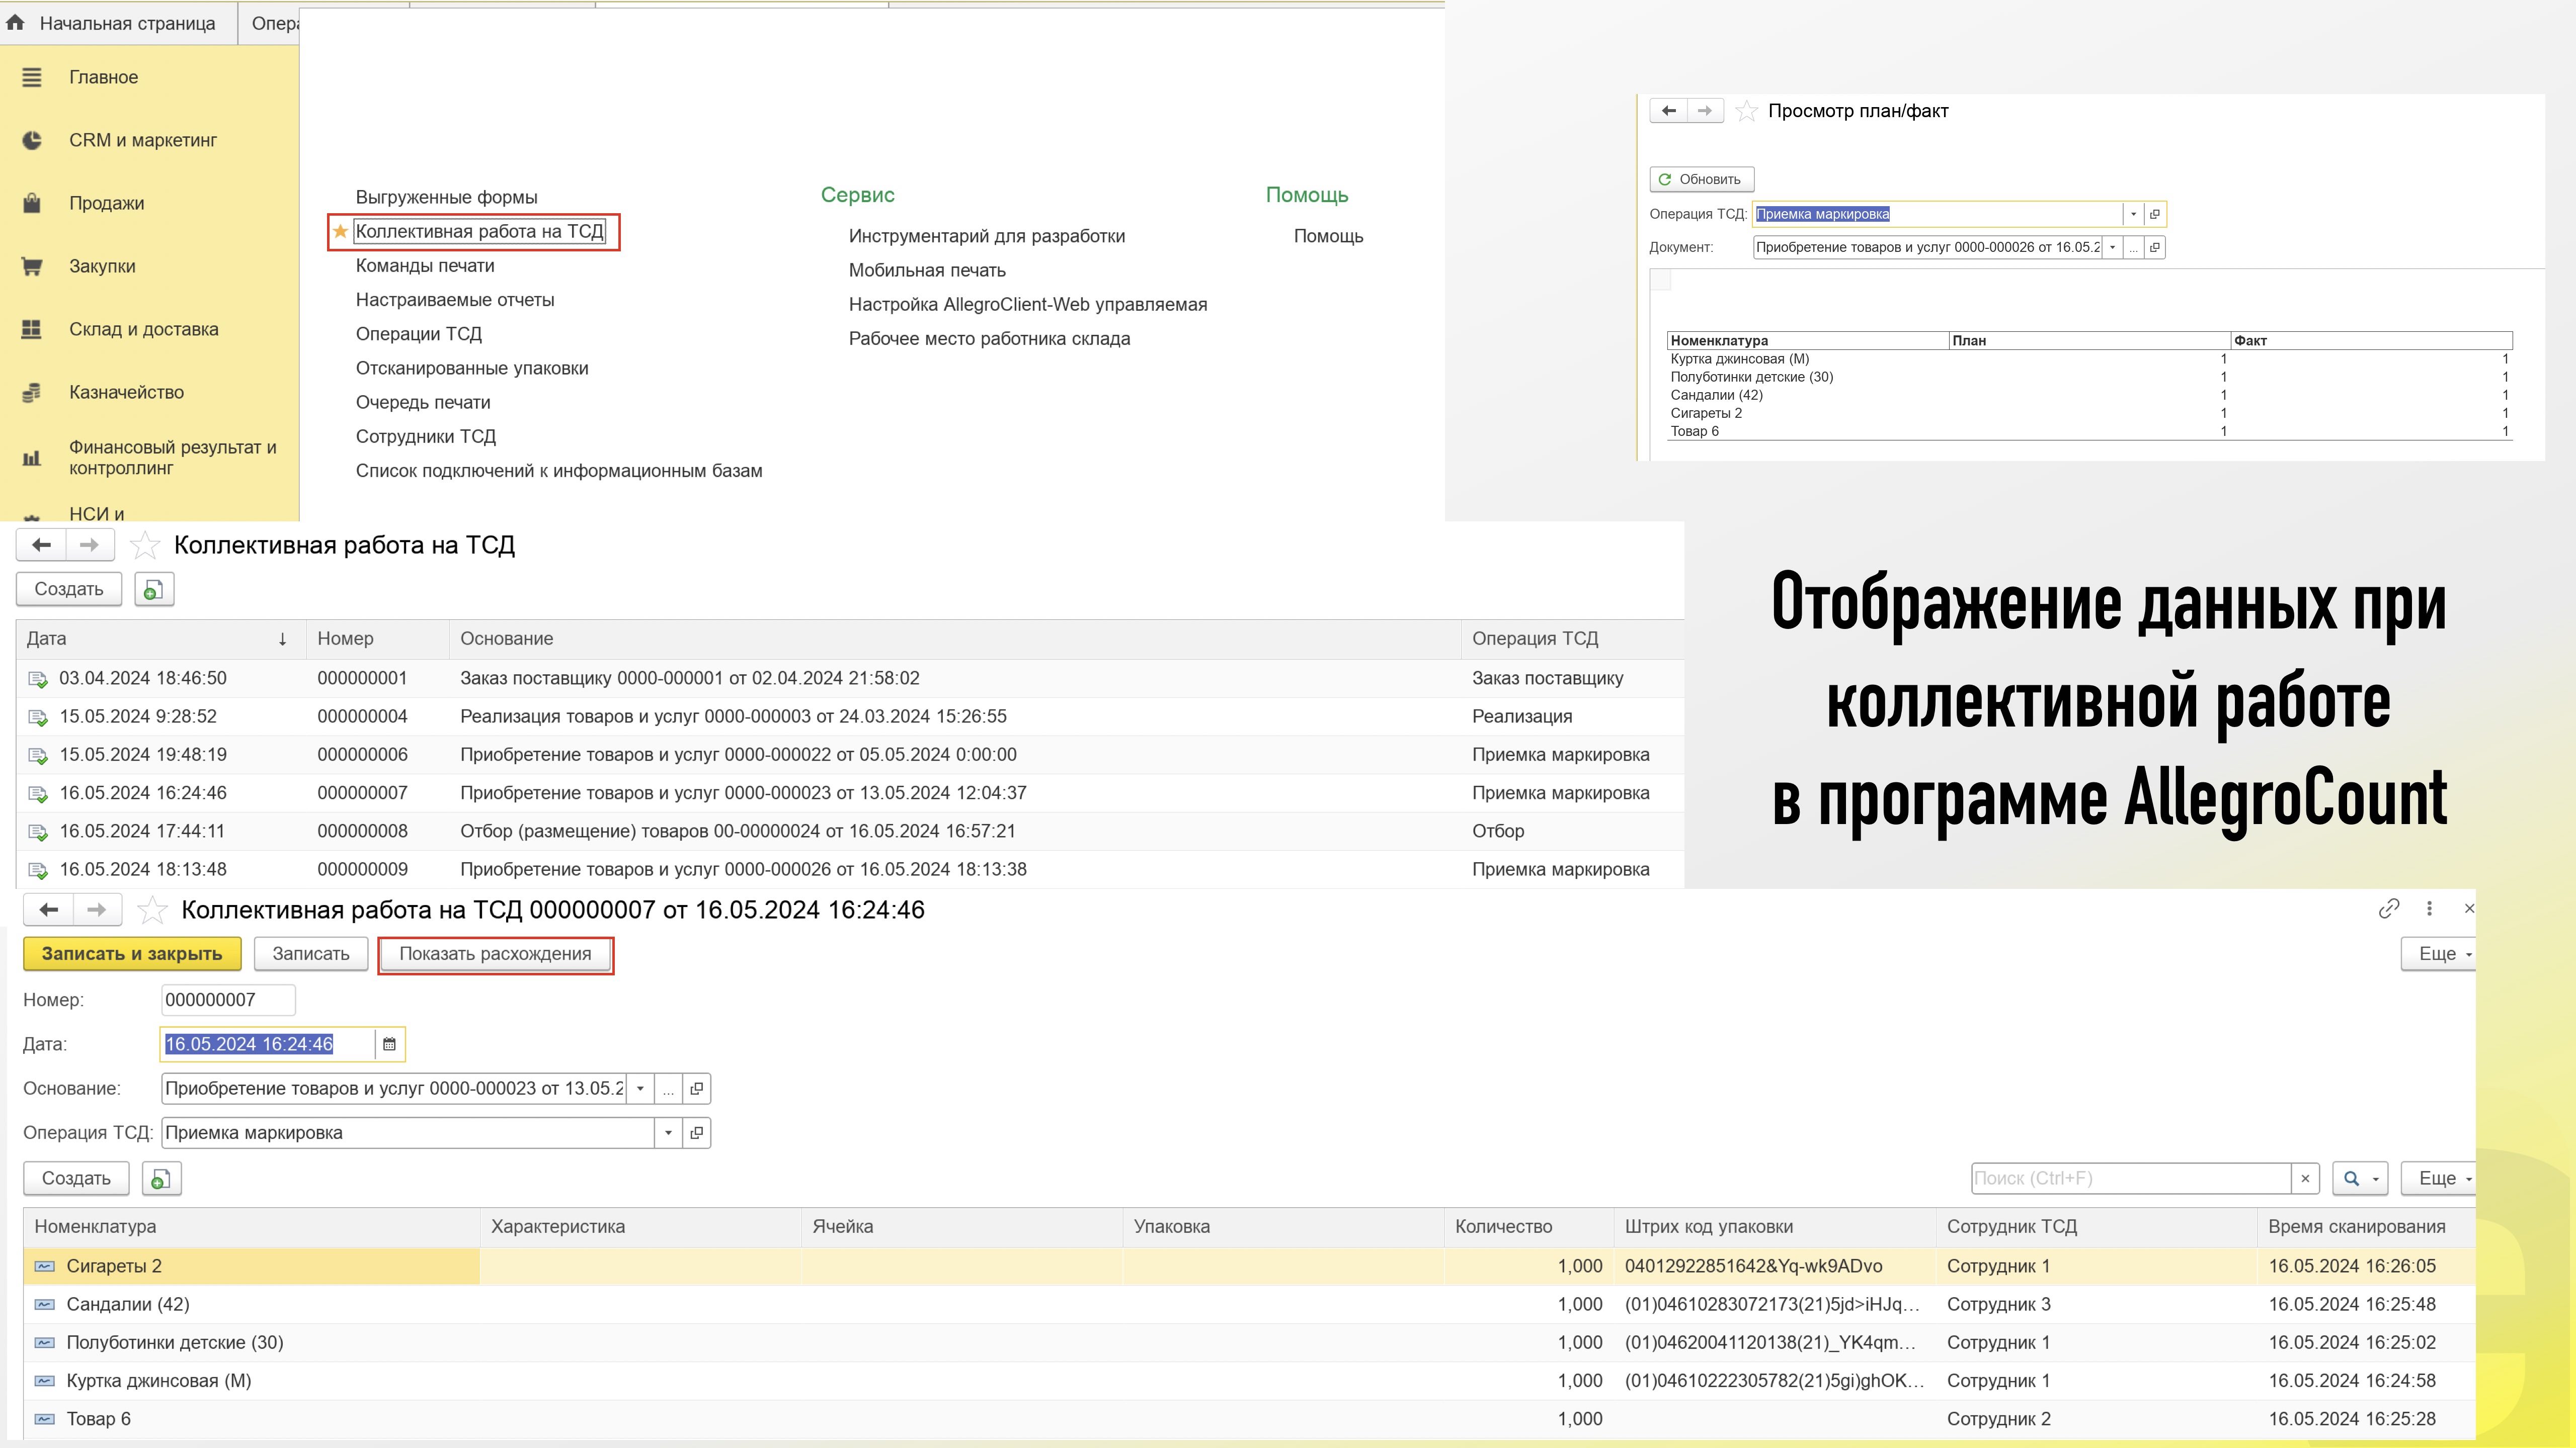Open Мобильная печать service item
Screen dimensions: 2576x1448
click(927, 271)
